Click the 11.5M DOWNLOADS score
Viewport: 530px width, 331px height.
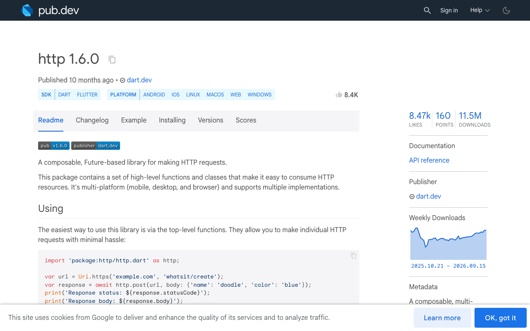pyautogui.click(x=475, y=119)
